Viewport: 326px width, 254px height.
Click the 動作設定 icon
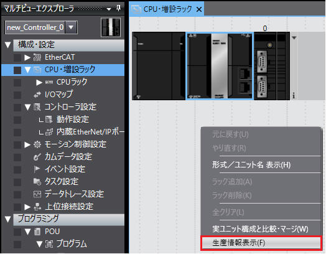click(49, 120)
